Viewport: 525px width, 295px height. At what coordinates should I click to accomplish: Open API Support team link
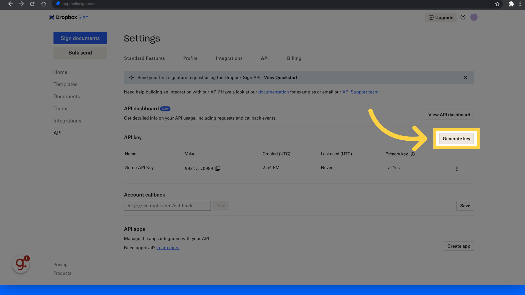click(360, 92)
